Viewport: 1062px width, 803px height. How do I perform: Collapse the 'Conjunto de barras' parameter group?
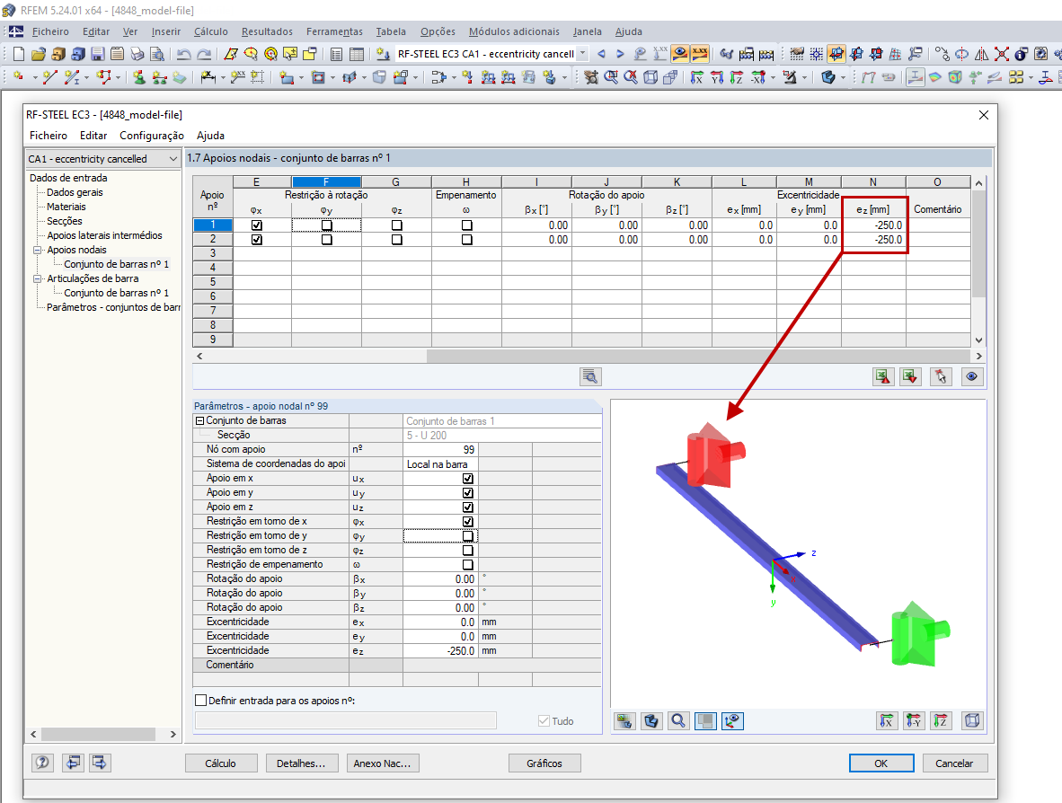tap(199, 420)
